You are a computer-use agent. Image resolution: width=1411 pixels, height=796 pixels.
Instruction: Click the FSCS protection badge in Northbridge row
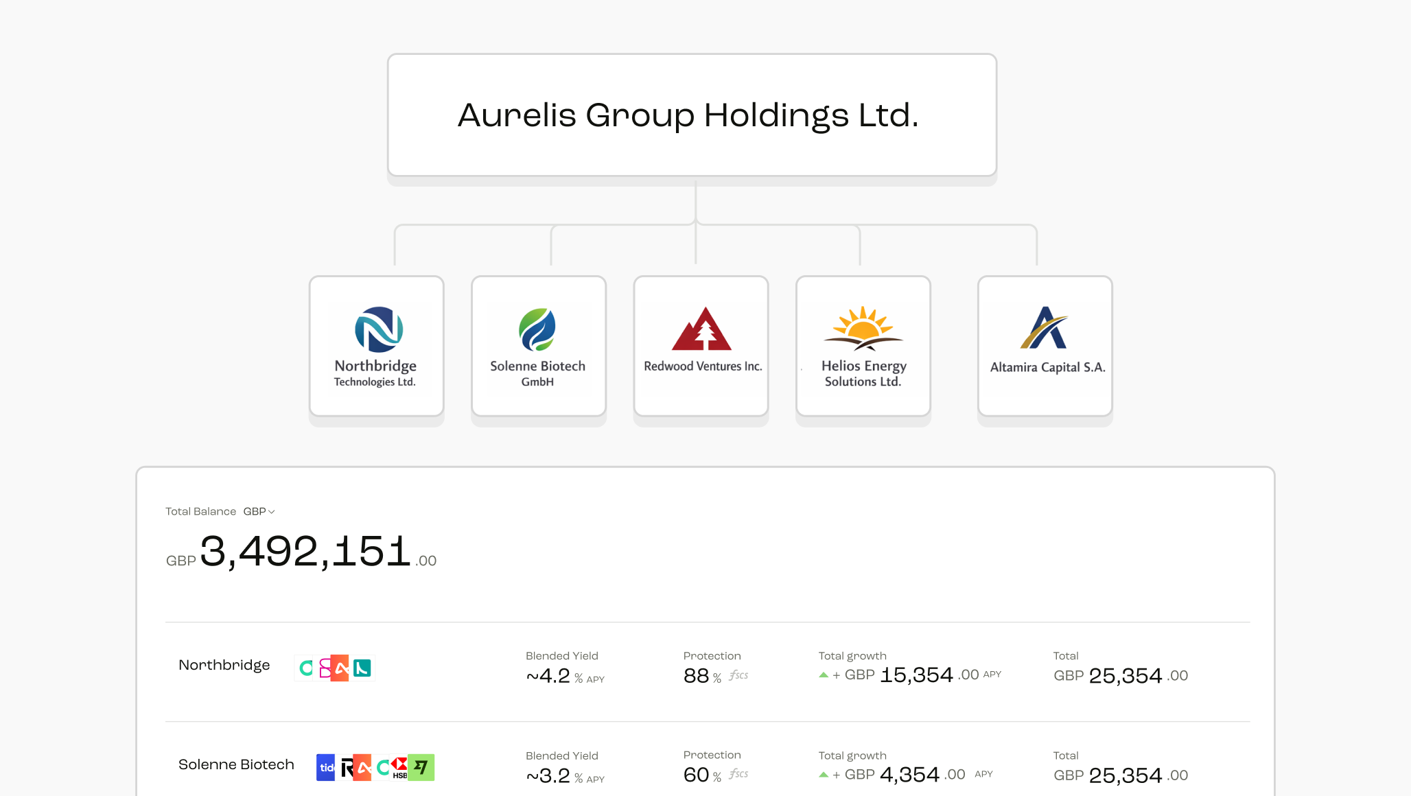coord(738,675)
